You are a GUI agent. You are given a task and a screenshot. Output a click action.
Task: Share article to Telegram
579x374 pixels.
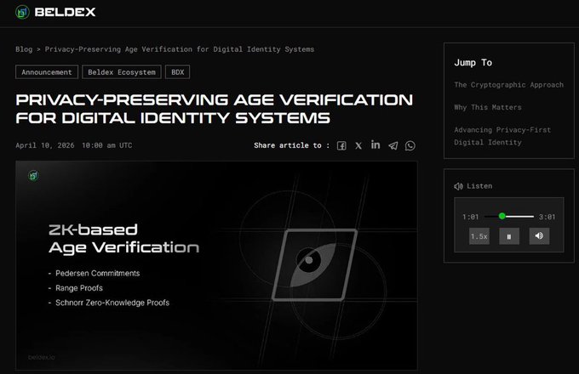point(393,145)
